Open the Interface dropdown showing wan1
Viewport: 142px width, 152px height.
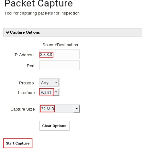coord(49,92)
